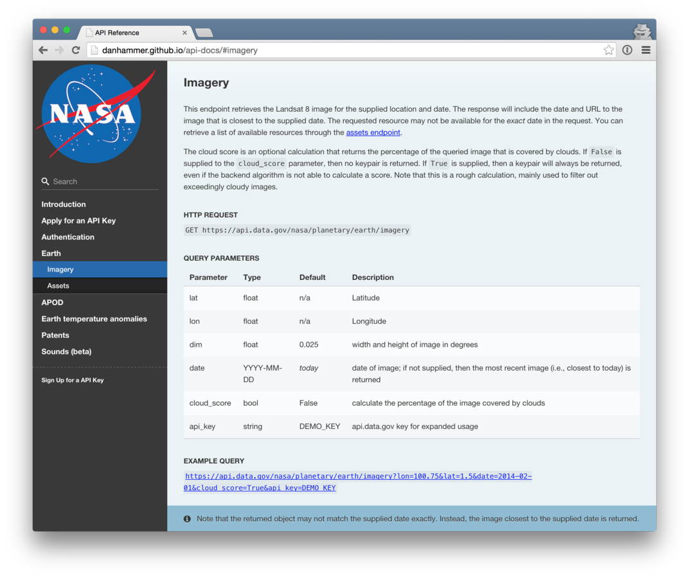Go back with the browser back arrow
Viewport: 689px width, 578px height.
tap(43, 50)
